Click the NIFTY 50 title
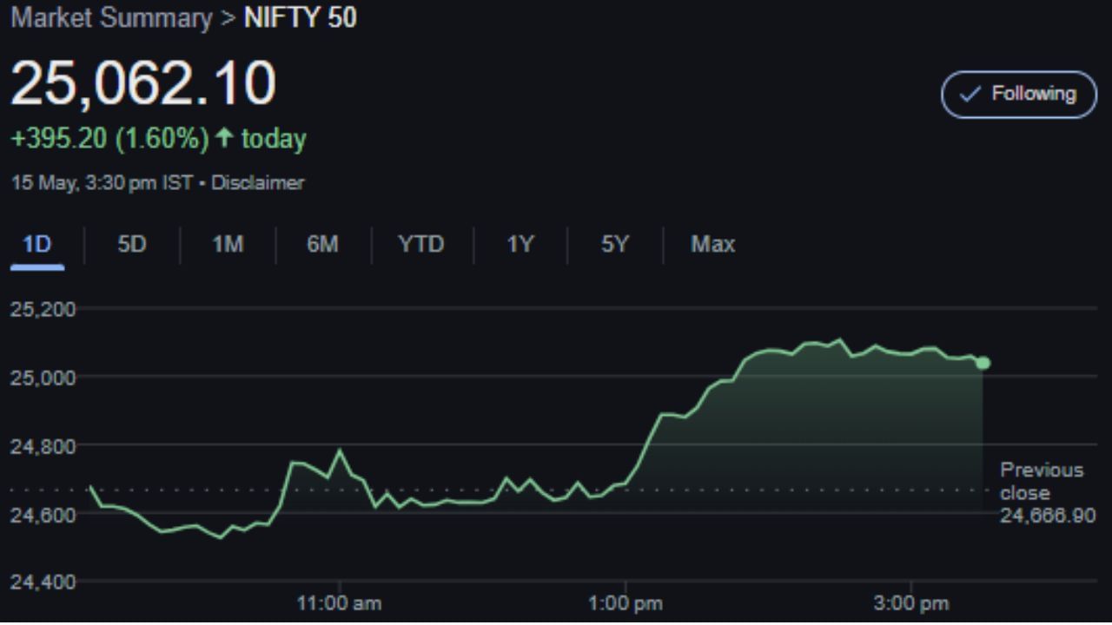Image resolution: width=1112 pixels, height=625 pixels. pos(301,18)
